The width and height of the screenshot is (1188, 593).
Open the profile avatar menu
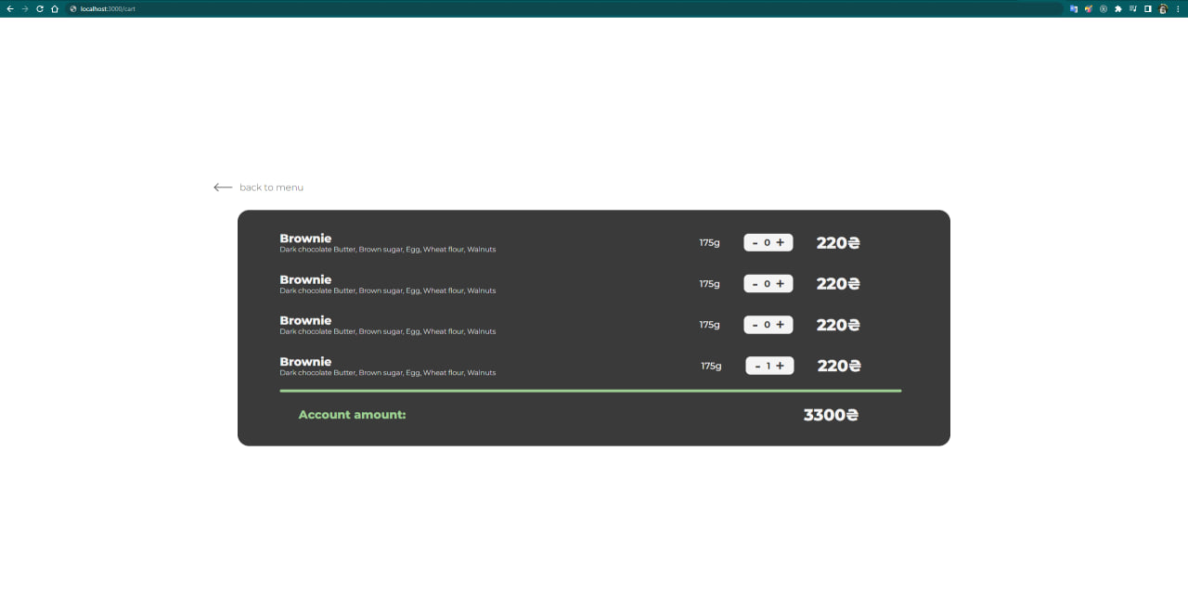[x=1163, y=8]
